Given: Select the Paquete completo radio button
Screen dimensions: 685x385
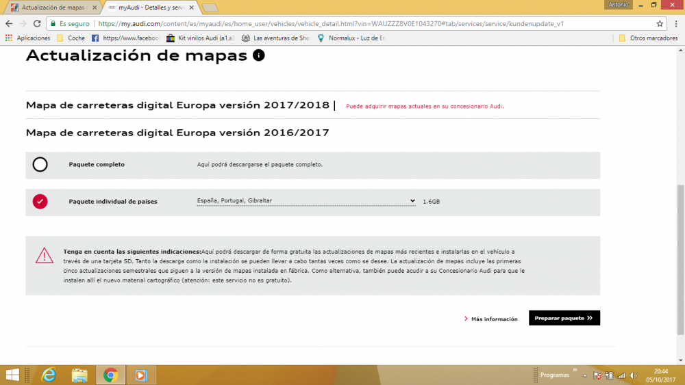Looking at the screenshot, I should point(40,164).
